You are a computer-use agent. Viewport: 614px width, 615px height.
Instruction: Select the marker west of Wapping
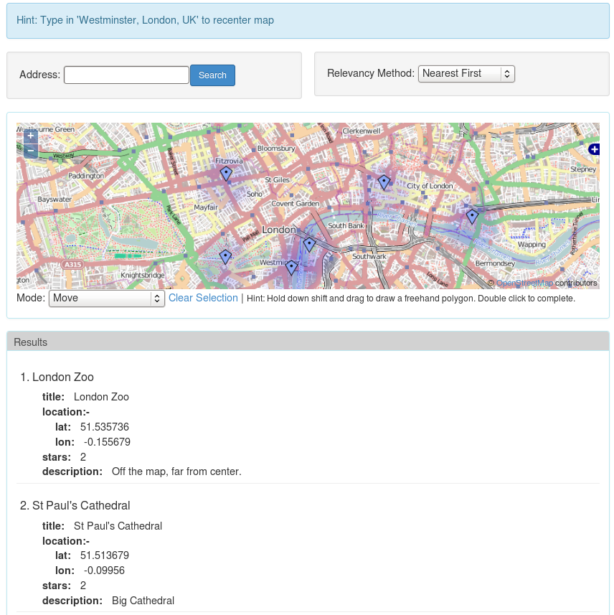tap(472, 216)
